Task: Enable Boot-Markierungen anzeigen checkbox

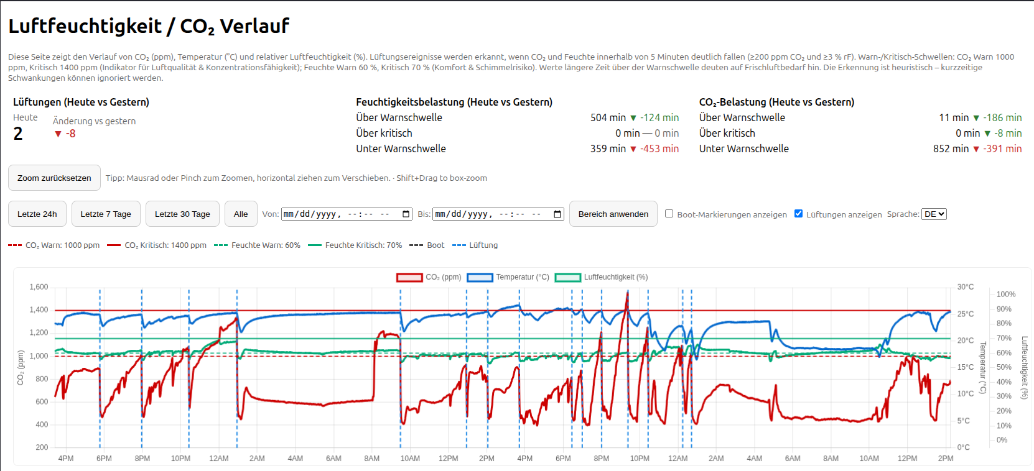Action: (x=669, y=214)
